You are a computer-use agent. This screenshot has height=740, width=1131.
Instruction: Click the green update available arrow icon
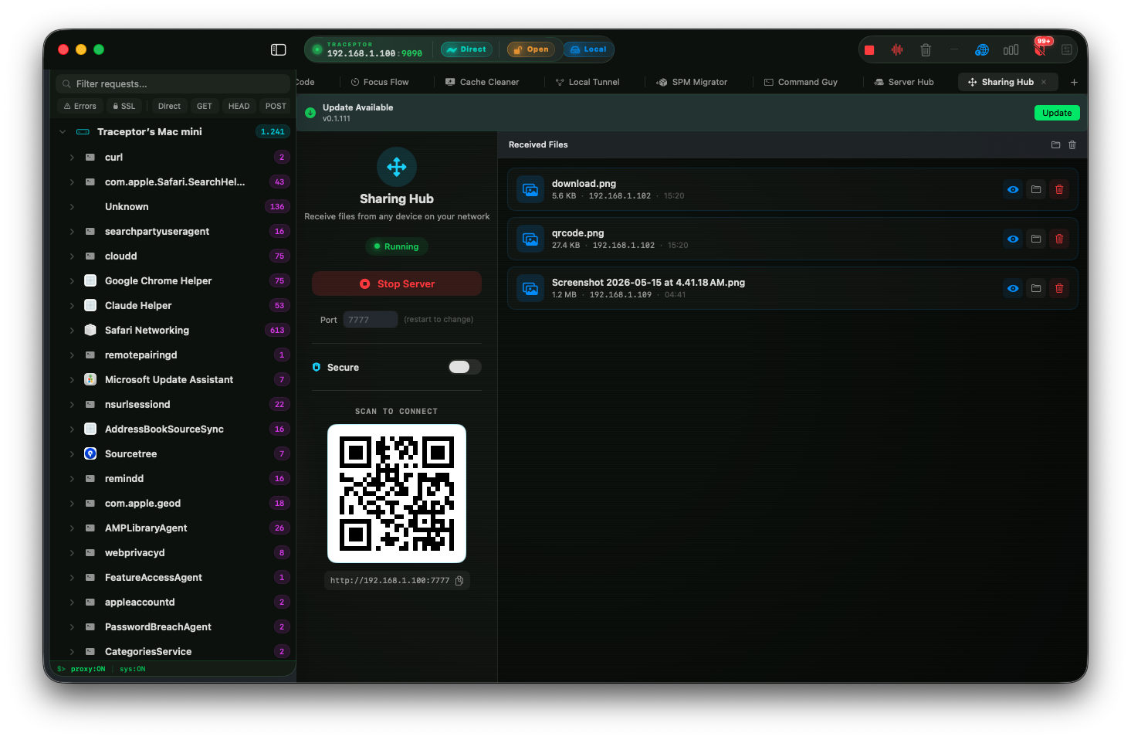[x=310, y=113]
